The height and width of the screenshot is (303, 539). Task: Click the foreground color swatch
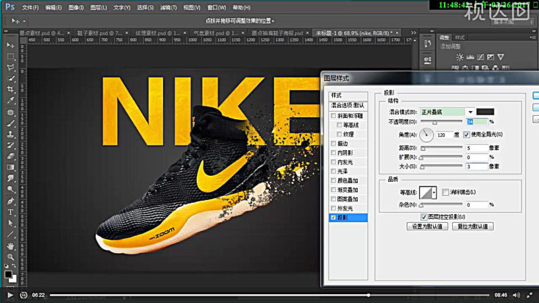click(8, 275)
